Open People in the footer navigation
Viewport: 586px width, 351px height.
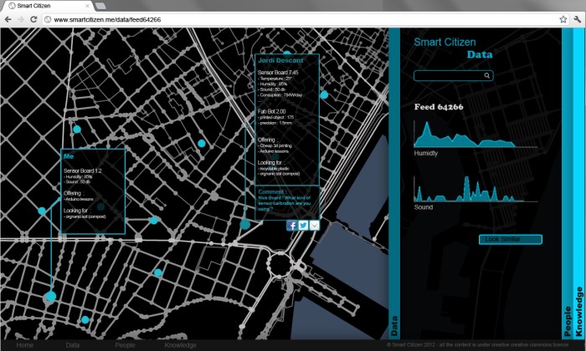tap(125, 345)
